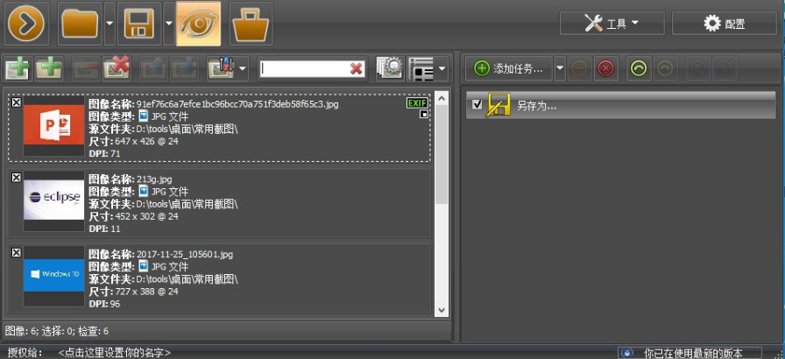This screenshot has width=785, height=359.
Task: Click the file name 2017-11-25_105601.jpg
Action: pyautogui.click(x=185, y=254)
